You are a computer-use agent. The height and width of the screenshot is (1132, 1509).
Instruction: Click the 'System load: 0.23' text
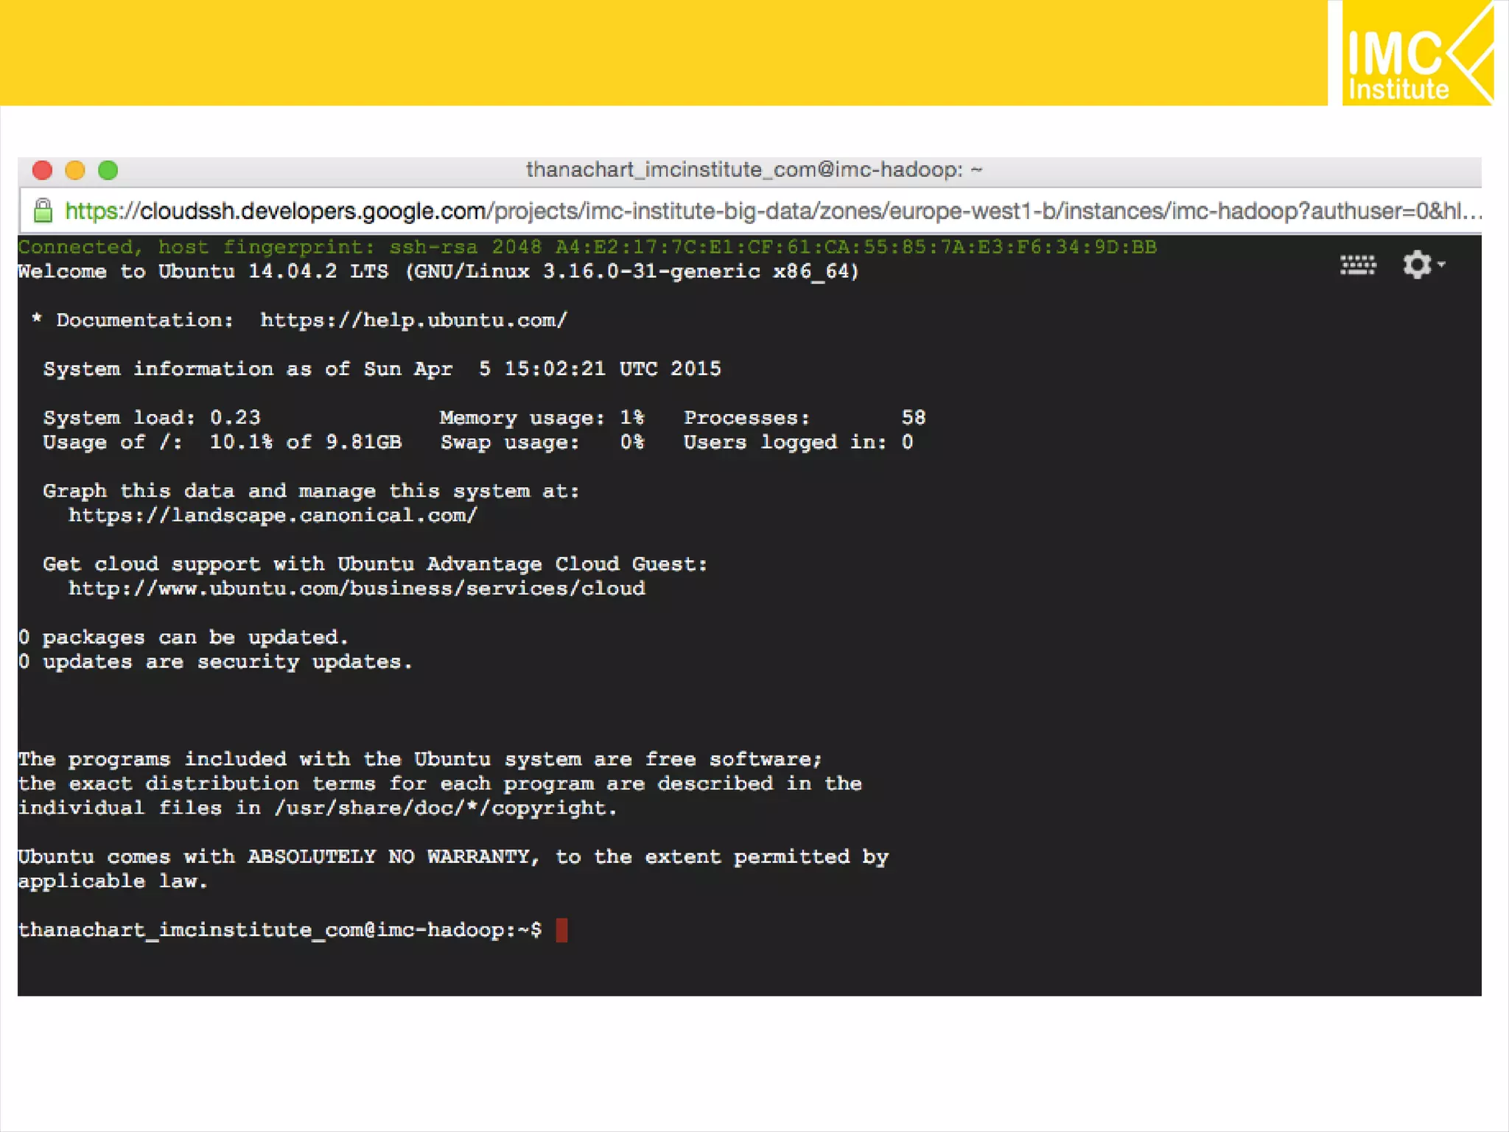coord(152,418)
